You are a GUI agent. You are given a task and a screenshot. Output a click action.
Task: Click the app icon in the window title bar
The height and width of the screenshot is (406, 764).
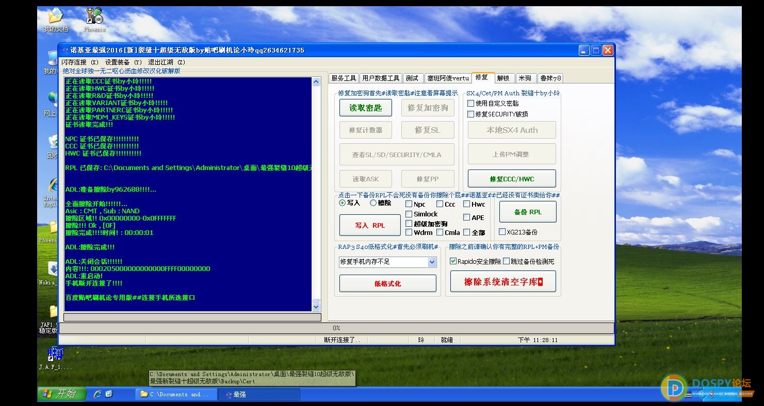[x=64, y=50]
